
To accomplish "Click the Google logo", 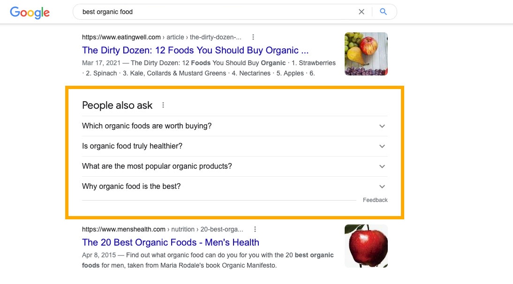I will coord(30,13).
